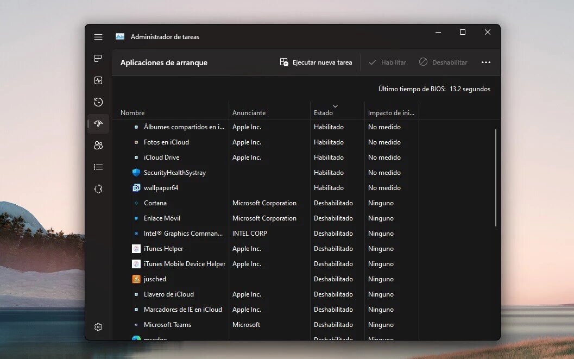
Task: Click the Deshabilitar button
Action: point(443,62)
